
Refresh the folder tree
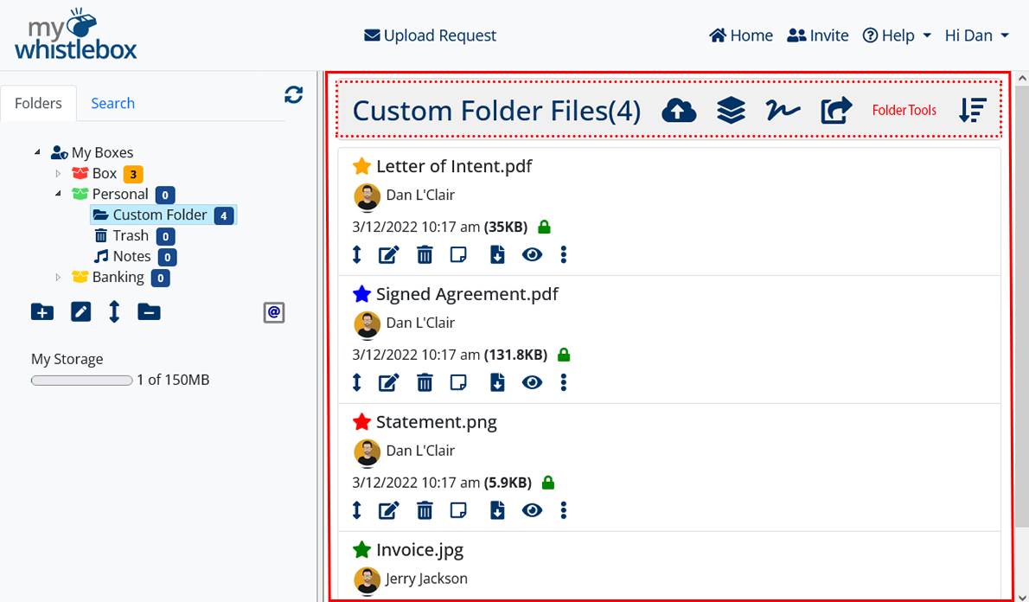pos(294,95)
